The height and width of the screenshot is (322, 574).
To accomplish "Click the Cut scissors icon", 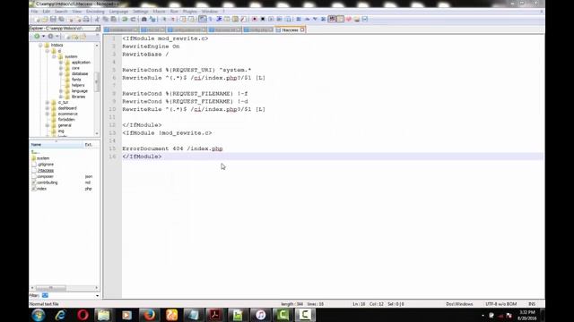I will 97,19.
